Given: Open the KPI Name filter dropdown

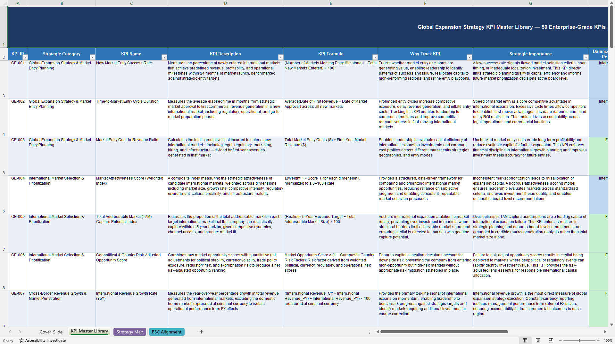Looking at the screenshot, I should point(164,57).
